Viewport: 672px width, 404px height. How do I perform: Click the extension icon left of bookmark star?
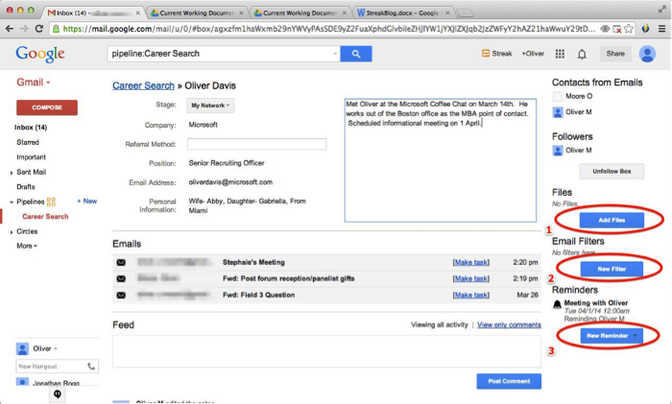[616, 29]
